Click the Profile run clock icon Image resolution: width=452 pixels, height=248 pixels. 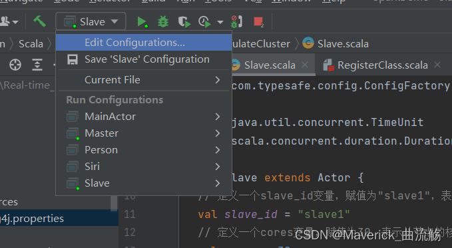pyautogui.click(x=204, y=21)
